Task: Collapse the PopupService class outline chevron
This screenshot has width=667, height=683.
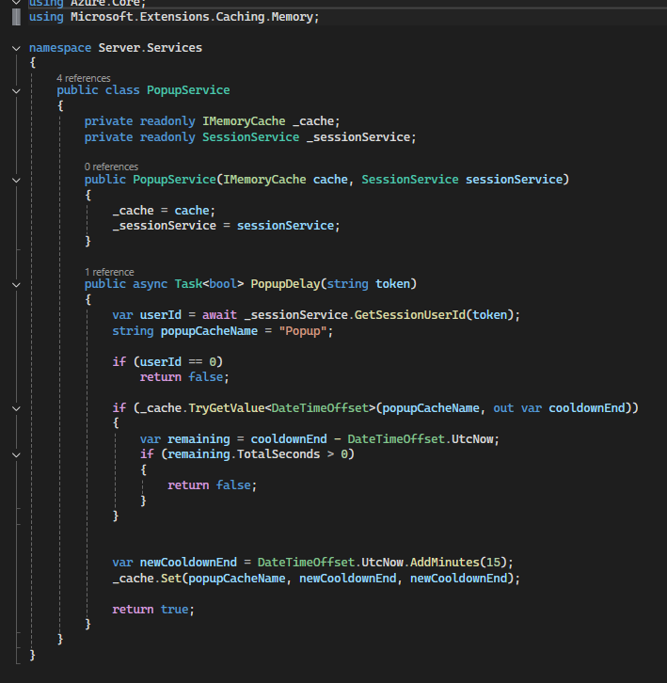Action: pyautogui.click(x=17, y=90)
